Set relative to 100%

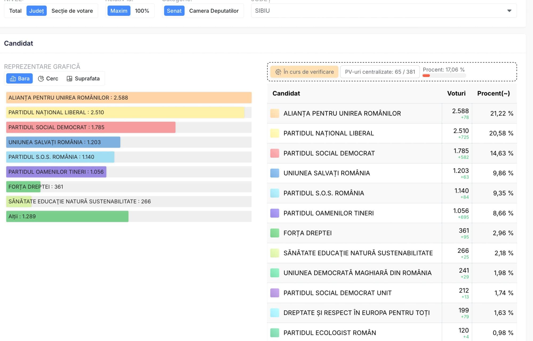click(142, 11)
